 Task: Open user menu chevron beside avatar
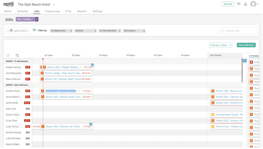(258, 4)
